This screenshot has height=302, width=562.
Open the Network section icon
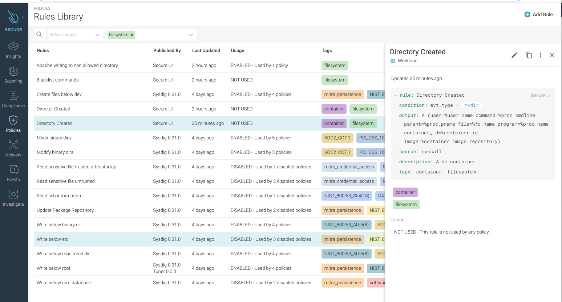point(13,145)
